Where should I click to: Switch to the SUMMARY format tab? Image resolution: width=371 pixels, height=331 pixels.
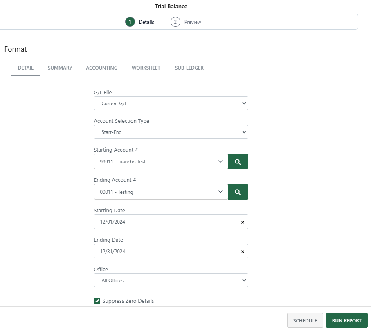click(60, 68)
